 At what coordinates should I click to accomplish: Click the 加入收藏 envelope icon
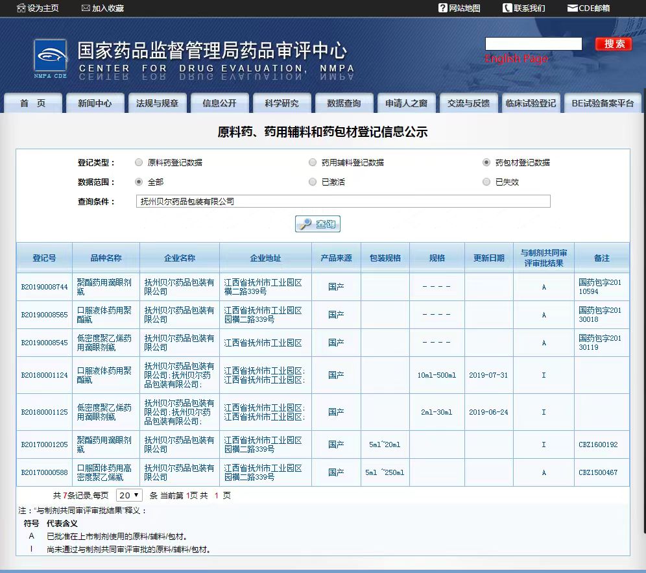click(x=86, y=8)
